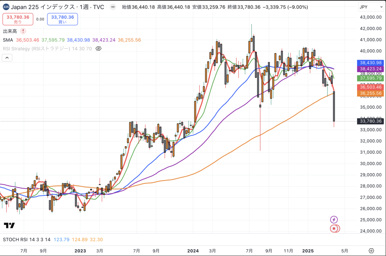The image size is (386, 256).
Task: Select the 出来高 volume indicator label
Action: 10,31
